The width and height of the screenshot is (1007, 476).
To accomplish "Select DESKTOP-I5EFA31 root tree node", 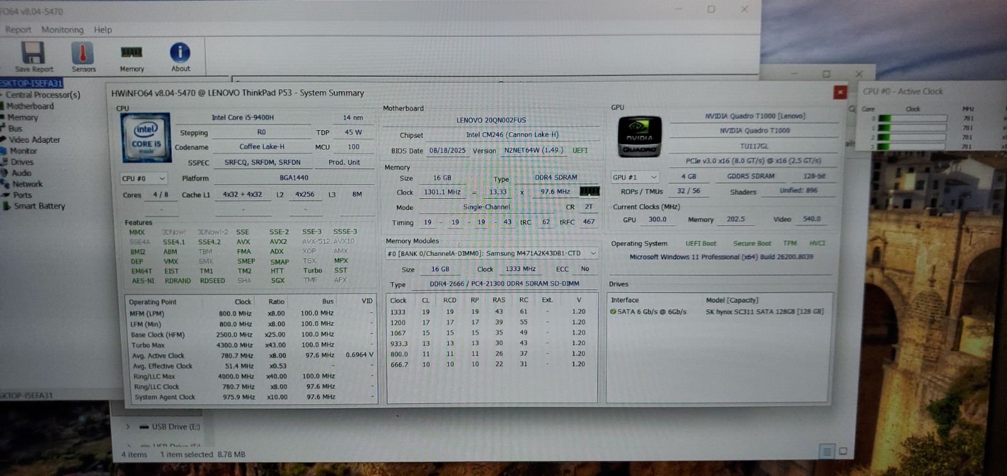I will click(x=31, y=83).
